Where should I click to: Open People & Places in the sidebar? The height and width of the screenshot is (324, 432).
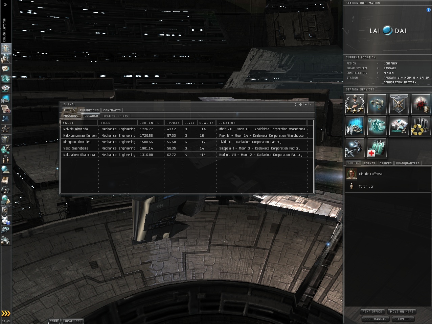tap(6, 58)
